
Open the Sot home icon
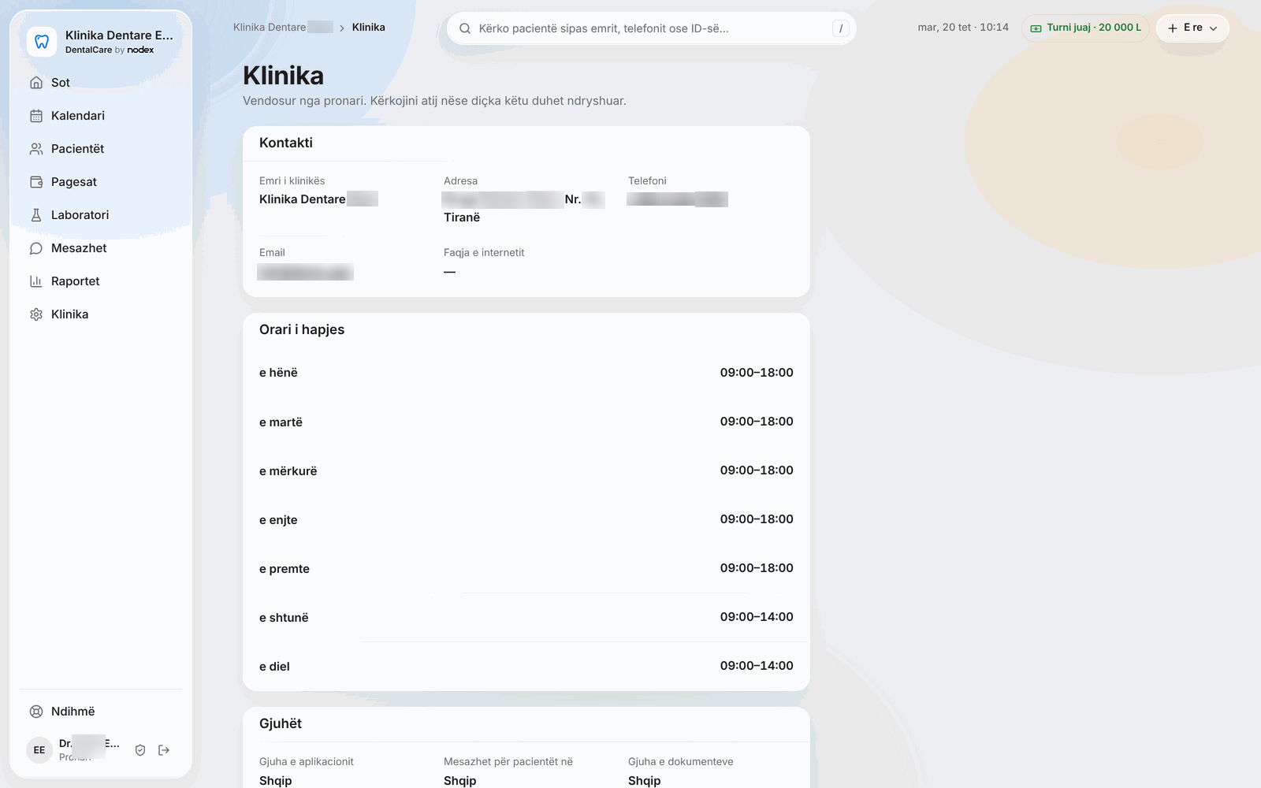click(x=36, y=83)
